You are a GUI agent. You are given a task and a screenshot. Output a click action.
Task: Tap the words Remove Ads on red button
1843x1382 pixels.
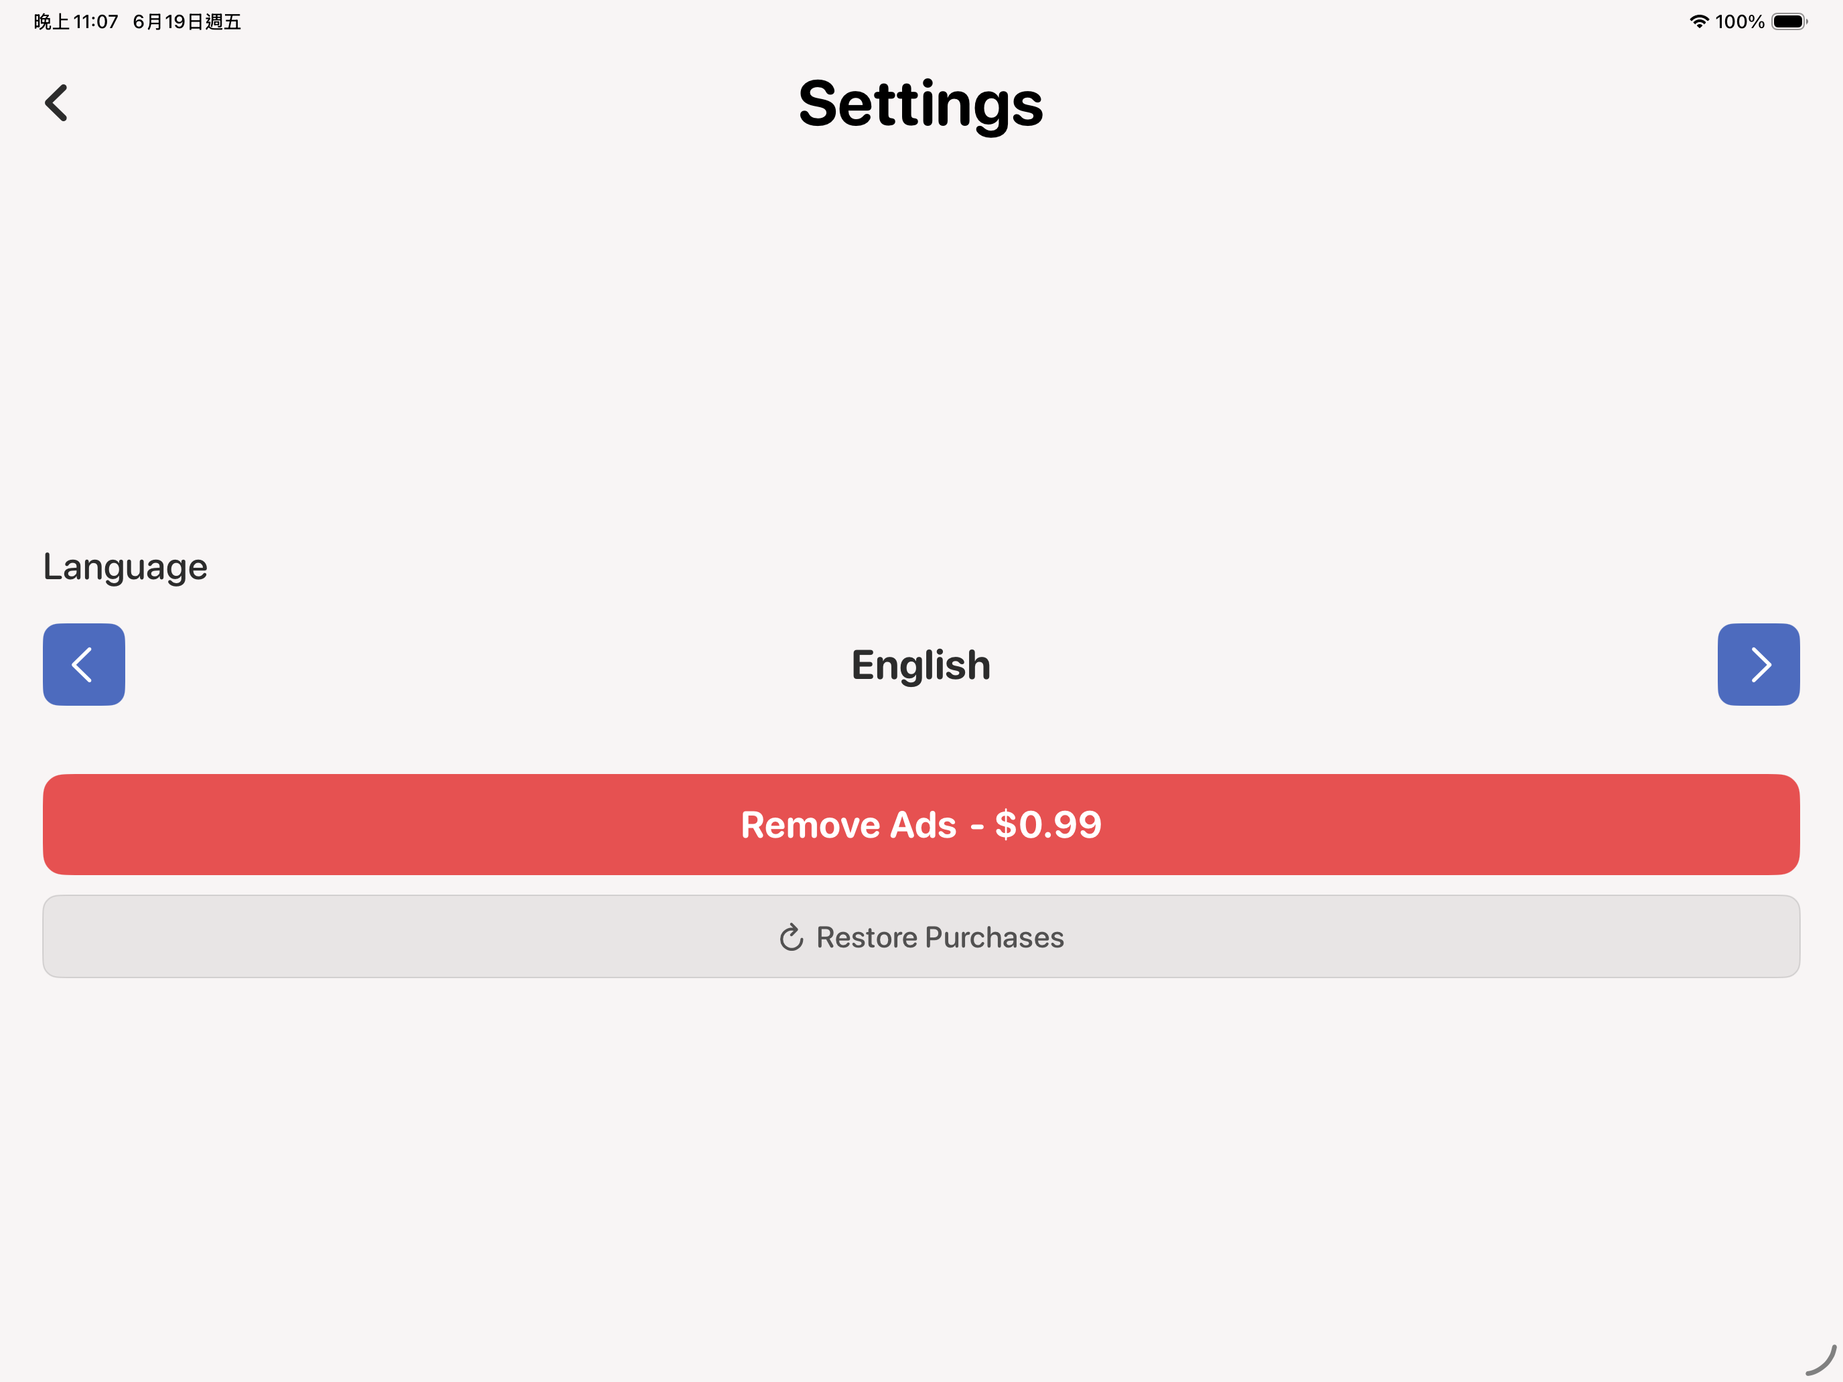[x=849, y=825]
